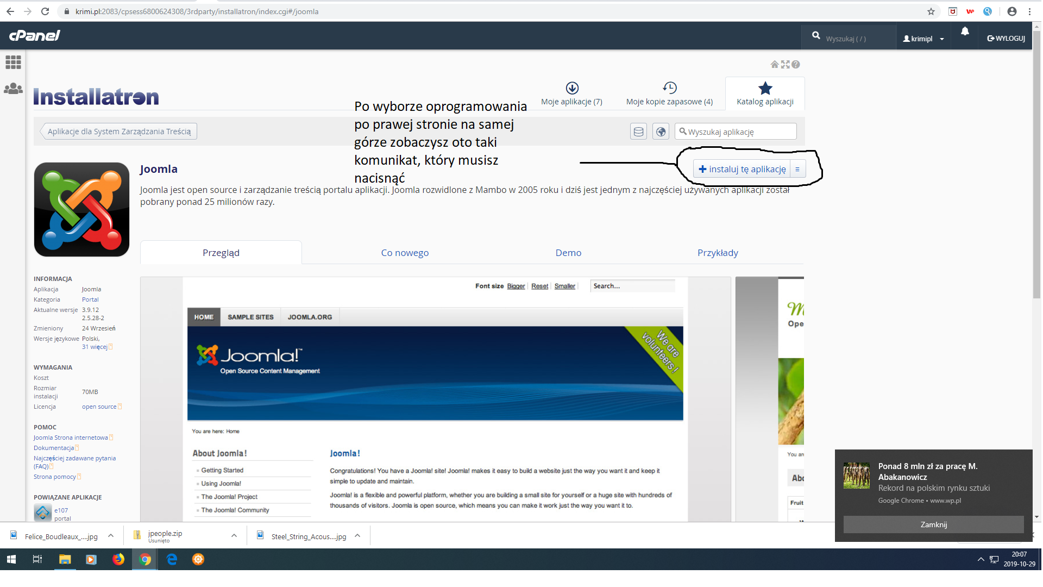Open user manager people icon in sidebar
The width and height of the screenshot is (1043, 587).
tap(13, 89)
